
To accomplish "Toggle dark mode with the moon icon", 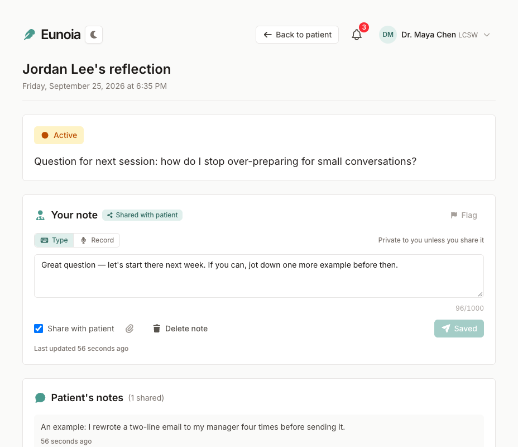I will coord(94,35).
